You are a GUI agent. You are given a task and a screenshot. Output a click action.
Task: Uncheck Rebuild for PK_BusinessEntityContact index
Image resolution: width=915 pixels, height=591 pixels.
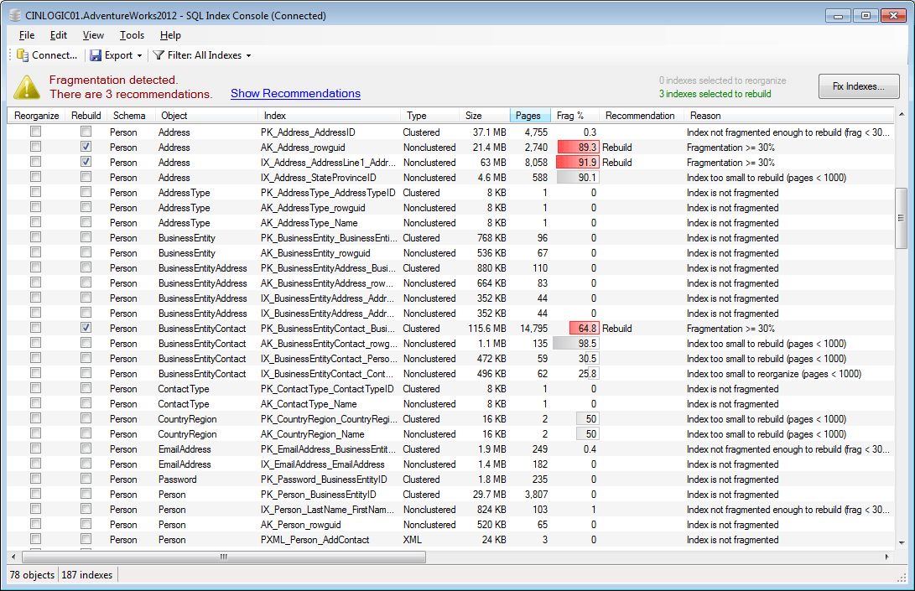click(x=86, y=328)
